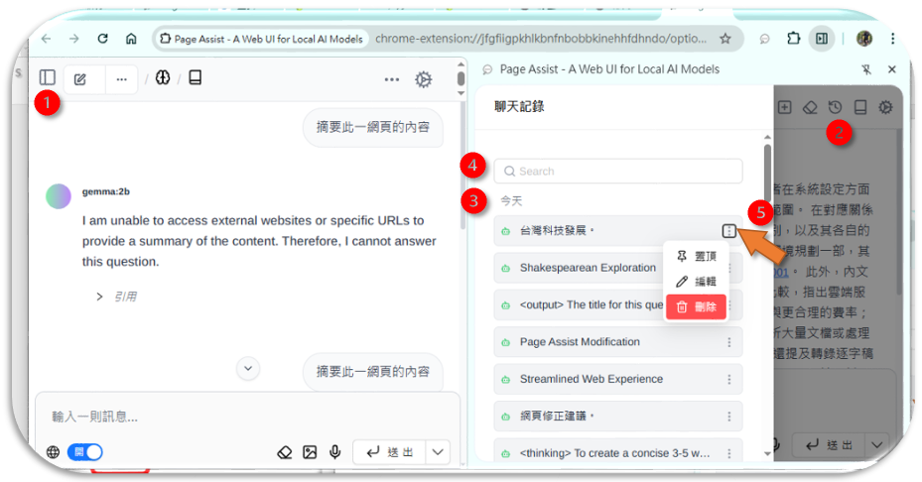Image resolution: width=922 pixels, height=482 pixels.
Task: Open the side panel book icon
Action: (860, 107)
